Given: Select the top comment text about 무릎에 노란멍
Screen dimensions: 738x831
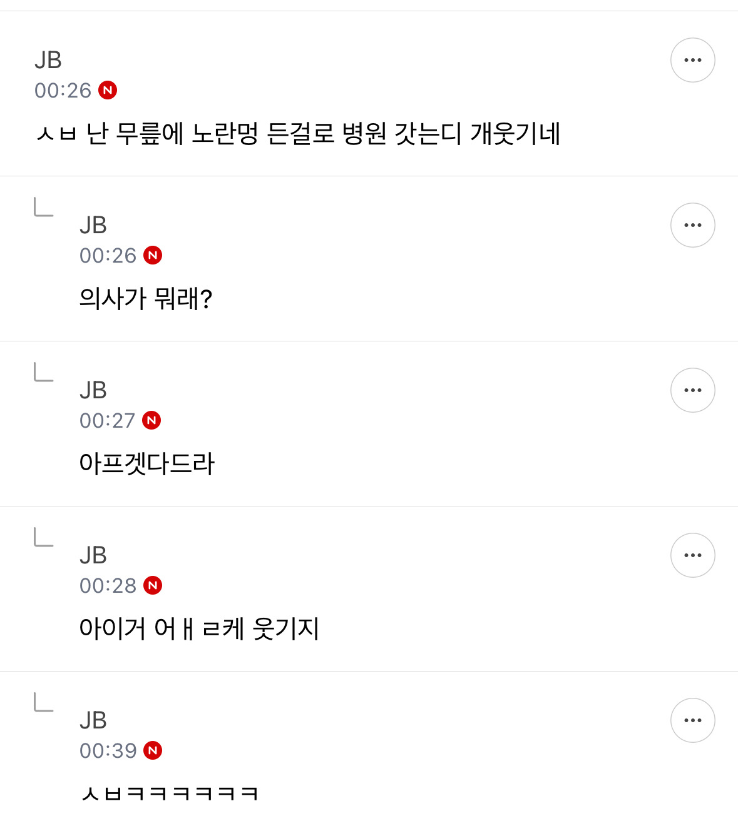Looking at the screenshot, I should (298, 134).
